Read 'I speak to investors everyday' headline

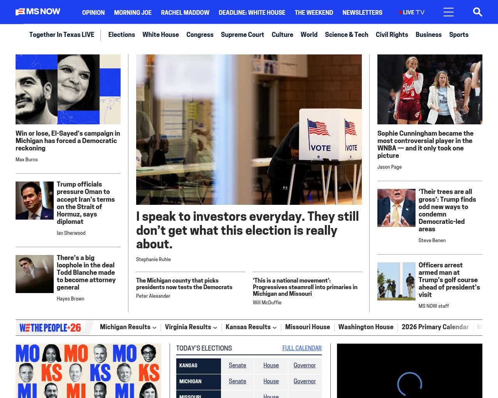(247, 230)
